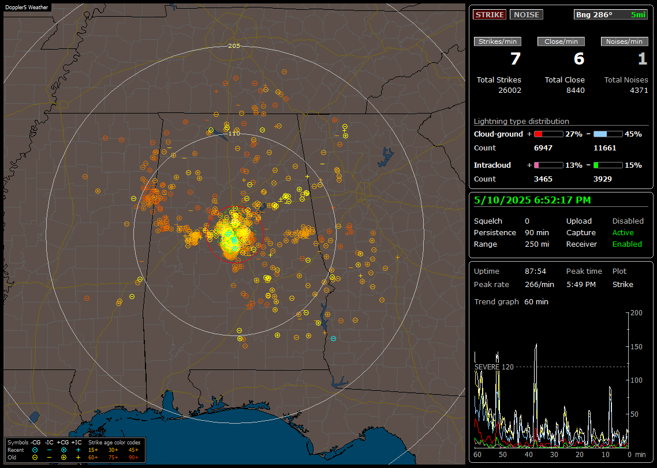Click the Squelch value 0
This screenshot has width=657, height=468.
pos(527,221)
